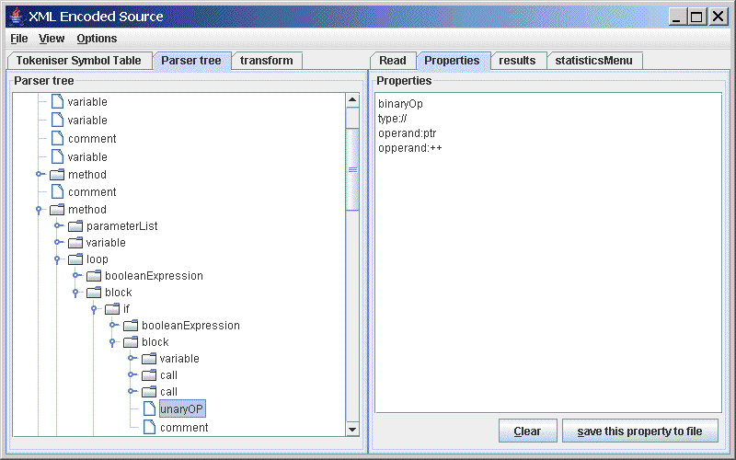The width and height of the screenshot is (736, 460).
Task: Open the File menu
Action: (18, 39)
